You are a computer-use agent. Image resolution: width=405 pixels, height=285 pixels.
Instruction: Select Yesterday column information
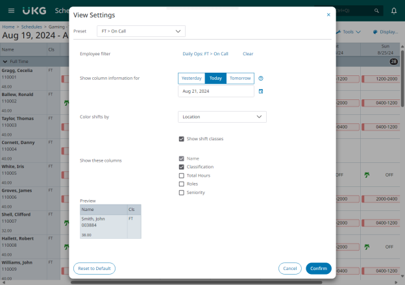191,79
